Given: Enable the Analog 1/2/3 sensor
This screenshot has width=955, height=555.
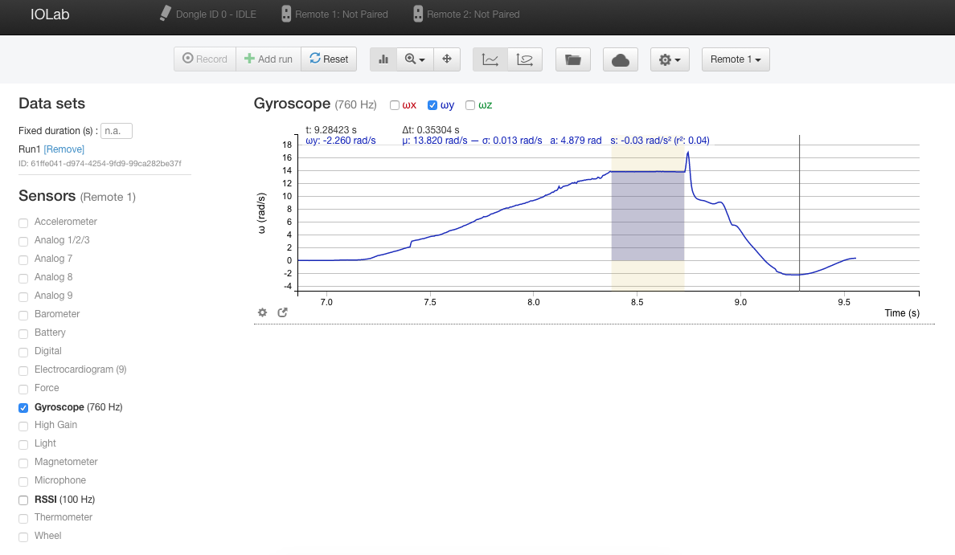Looking at the screenshot, I should [x=23, y=242].
